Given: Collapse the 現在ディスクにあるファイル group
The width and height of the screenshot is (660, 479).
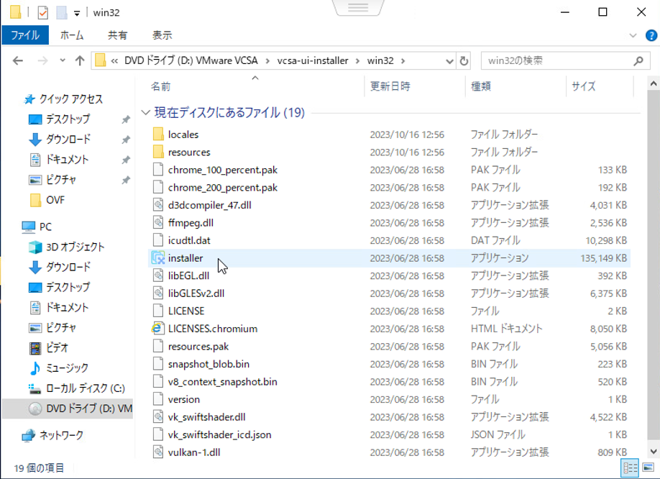Looking at the screenshot, I should pyautogui.click(x=146, y=113).
